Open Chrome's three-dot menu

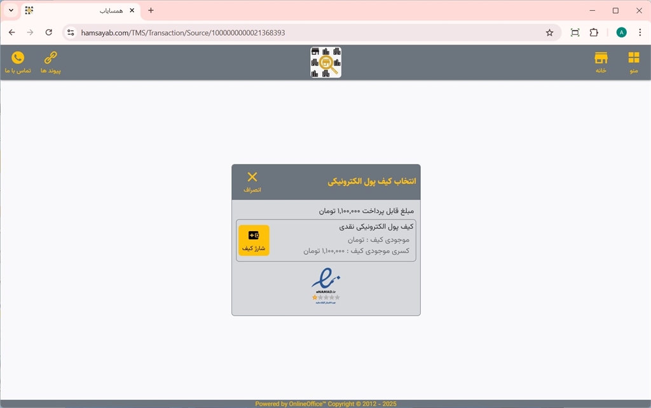click(x=640, y=32)
